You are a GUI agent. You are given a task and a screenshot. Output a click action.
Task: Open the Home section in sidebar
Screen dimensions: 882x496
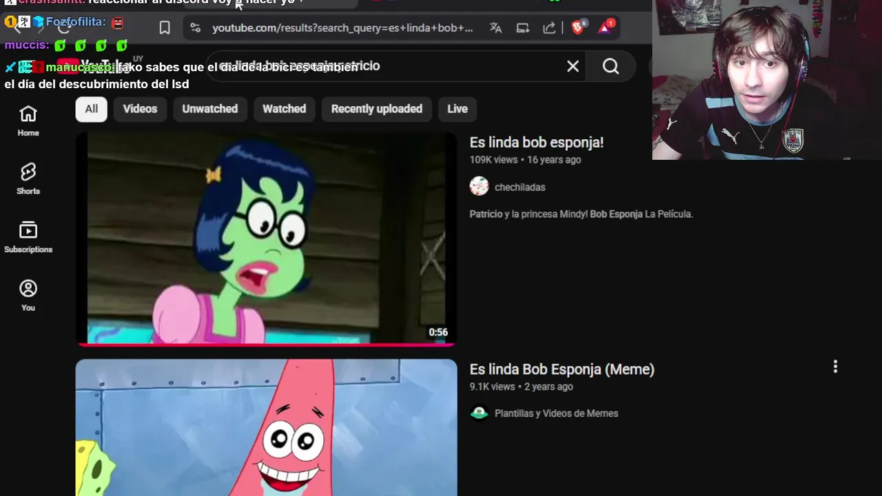[28, 121]
